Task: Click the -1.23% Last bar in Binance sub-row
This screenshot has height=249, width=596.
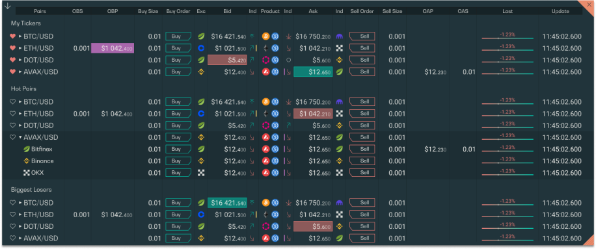Action: [x=508, y=160]
